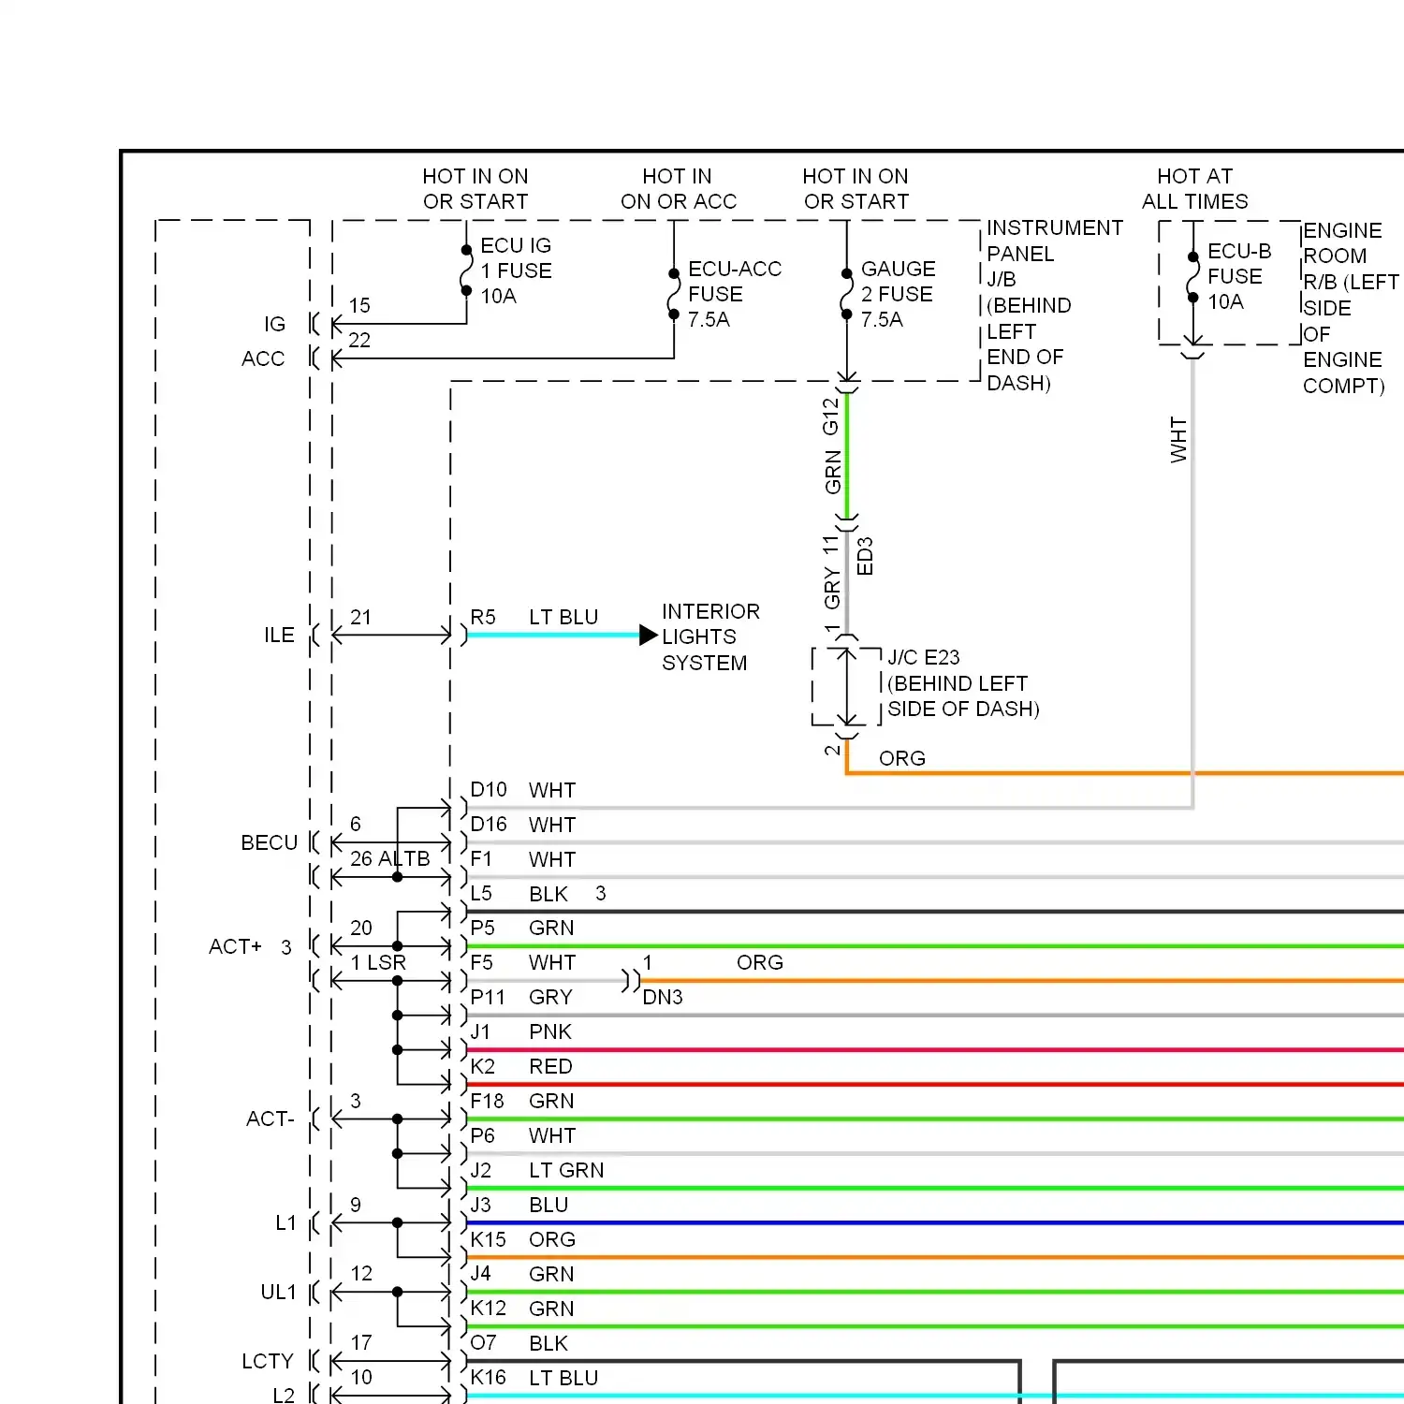Click the J1 PNK wire label
Image resolution: width=1404 pixels, height=1404 pixels.
pyautogui.click(x=520, y=1031)
